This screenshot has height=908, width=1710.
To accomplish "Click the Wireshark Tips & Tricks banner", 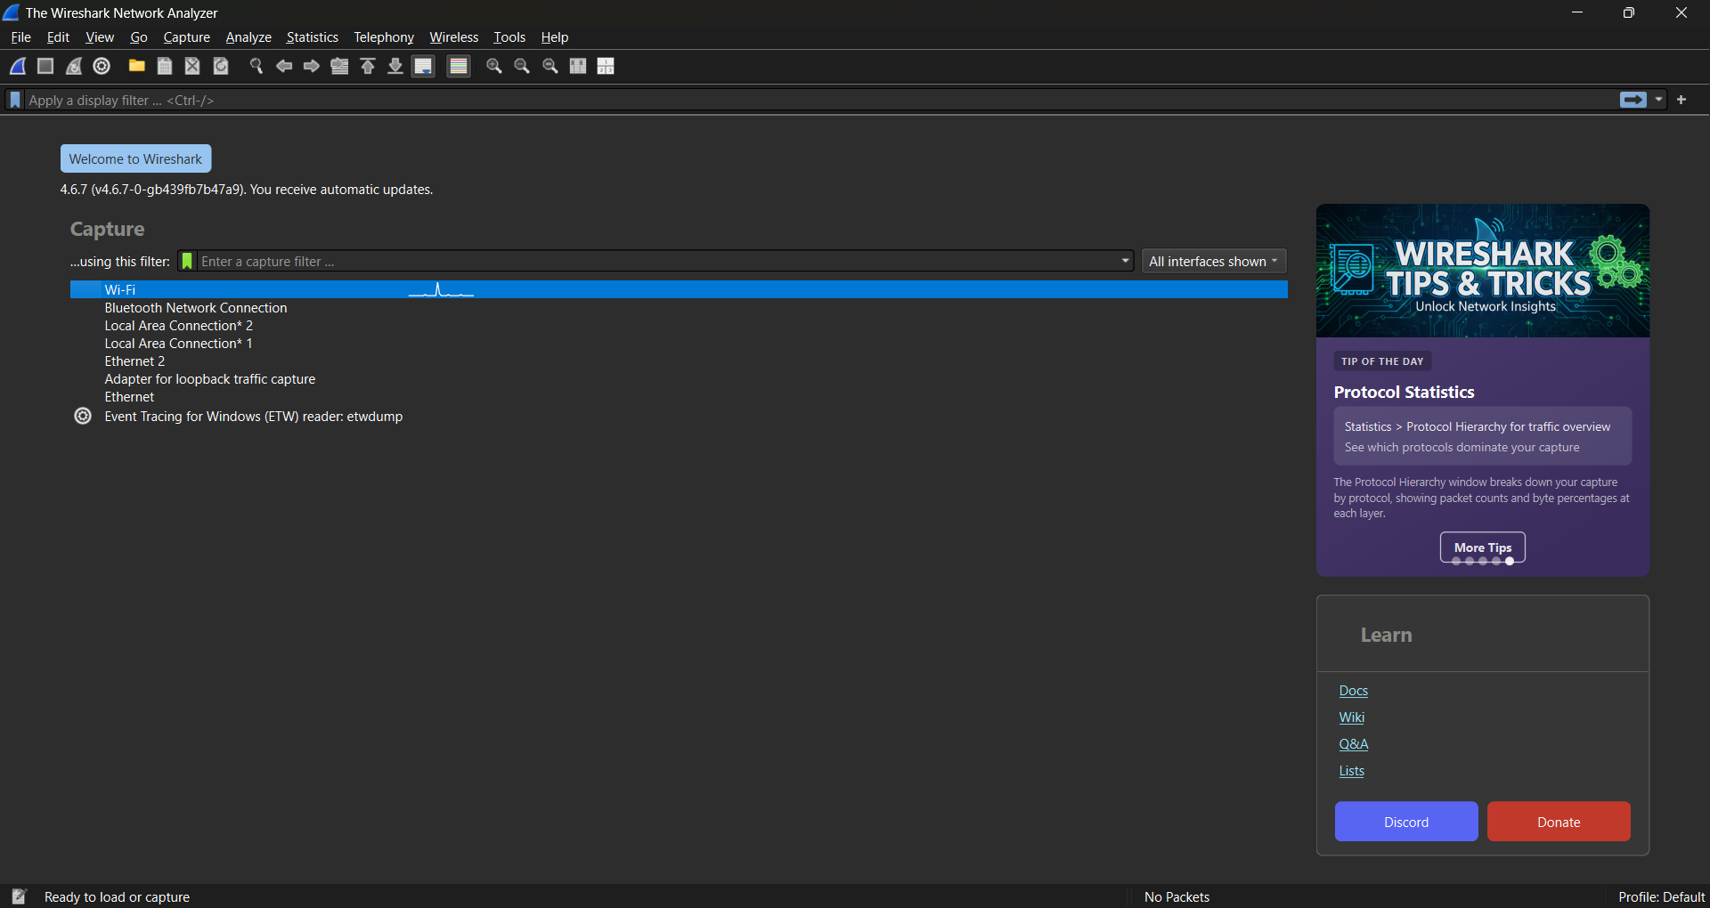I will click(x=1483, y=271).
